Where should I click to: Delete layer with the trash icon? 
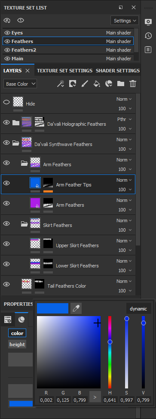[x=133, y=84]
